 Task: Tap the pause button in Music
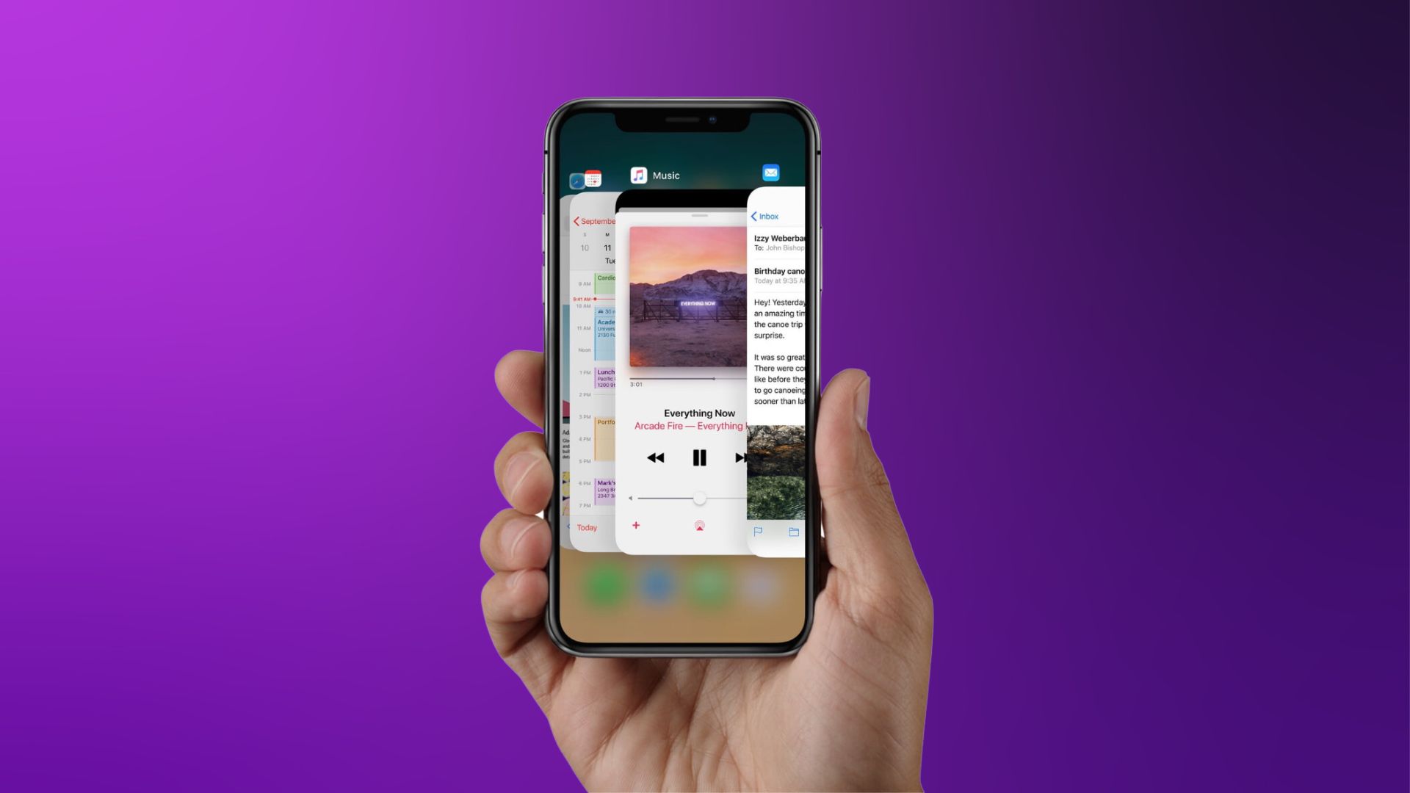click(699, 458)
